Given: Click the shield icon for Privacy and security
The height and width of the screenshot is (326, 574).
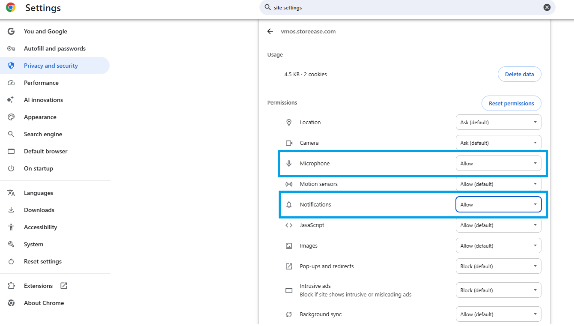Looking at the screenshot, I should point(11,66).
